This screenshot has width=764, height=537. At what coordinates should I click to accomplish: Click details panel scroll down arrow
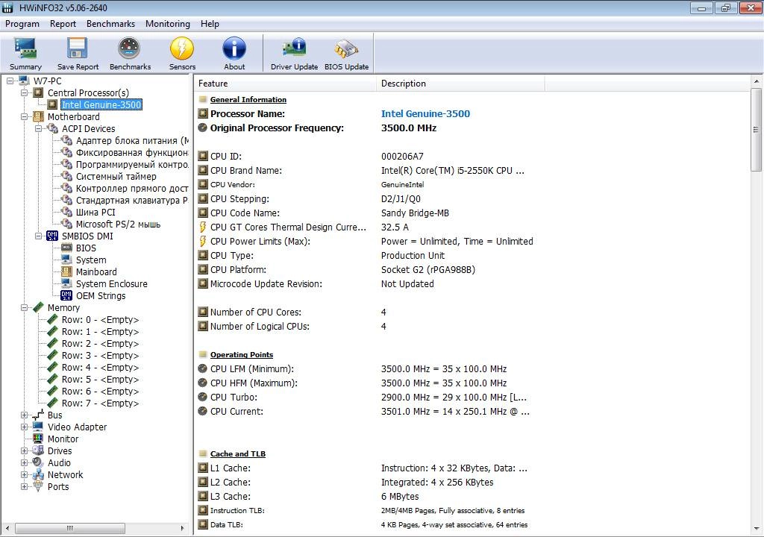757,529
